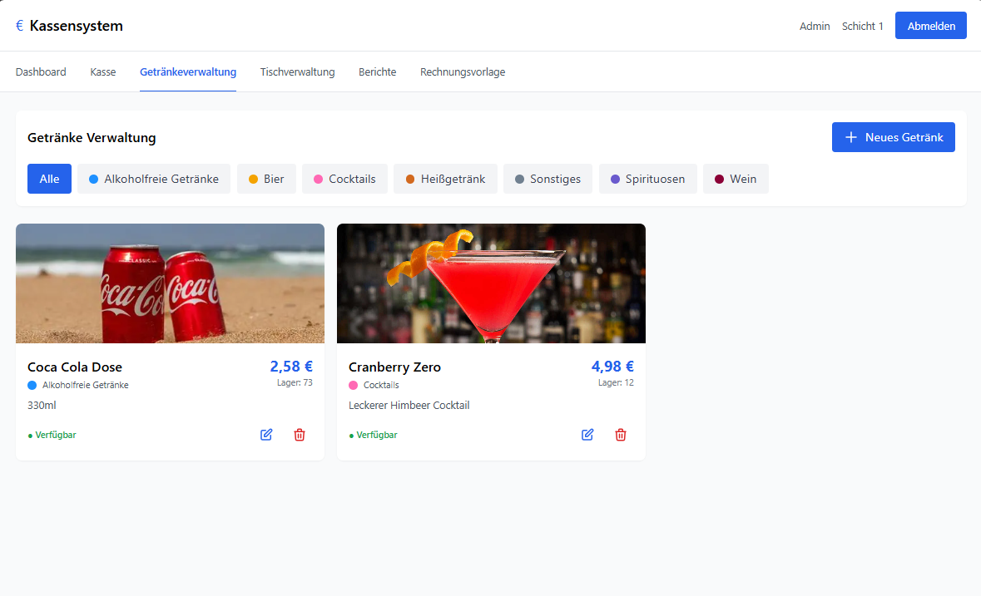Click the Coca Cola Dose title
This screenshot has height=596, width=981.
pos(74,367)
